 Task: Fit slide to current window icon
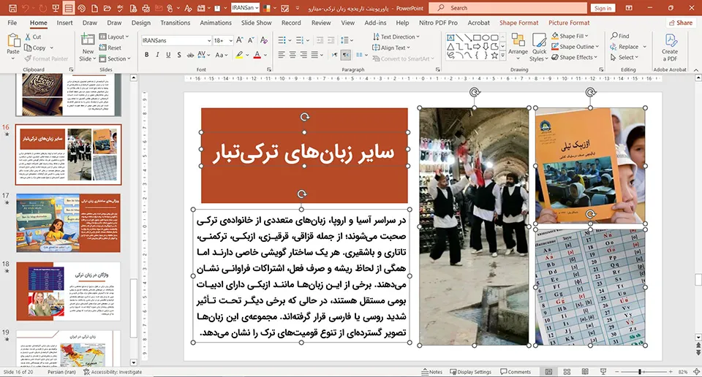pos(696,372)
